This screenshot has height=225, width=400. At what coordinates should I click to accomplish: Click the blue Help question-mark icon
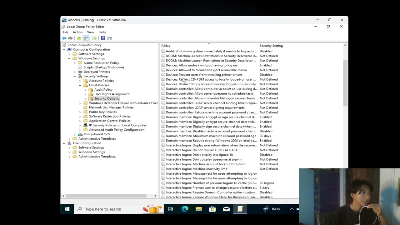click(x=103, y=38)
